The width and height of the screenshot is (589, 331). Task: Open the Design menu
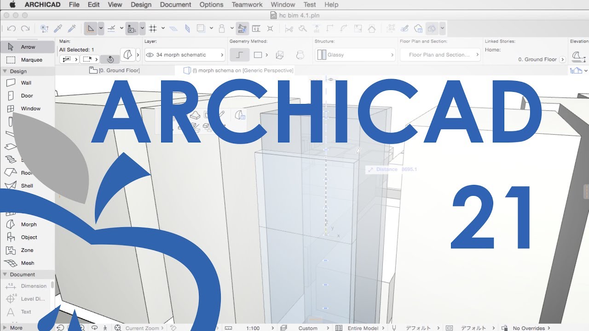pos(141,5)
